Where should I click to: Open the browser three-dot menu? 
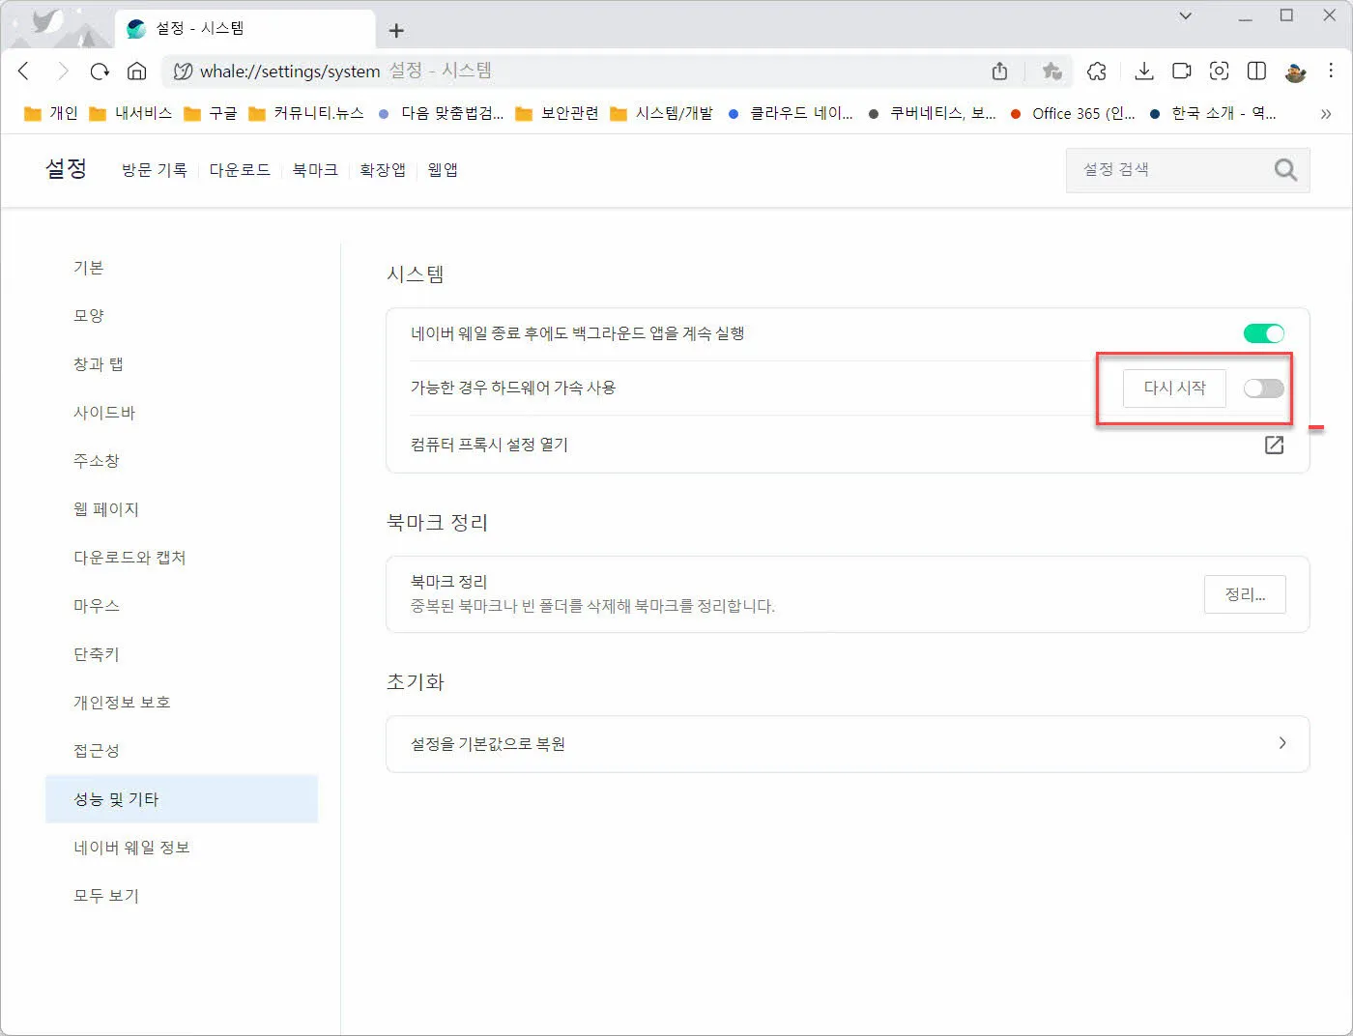(1331, 71)
